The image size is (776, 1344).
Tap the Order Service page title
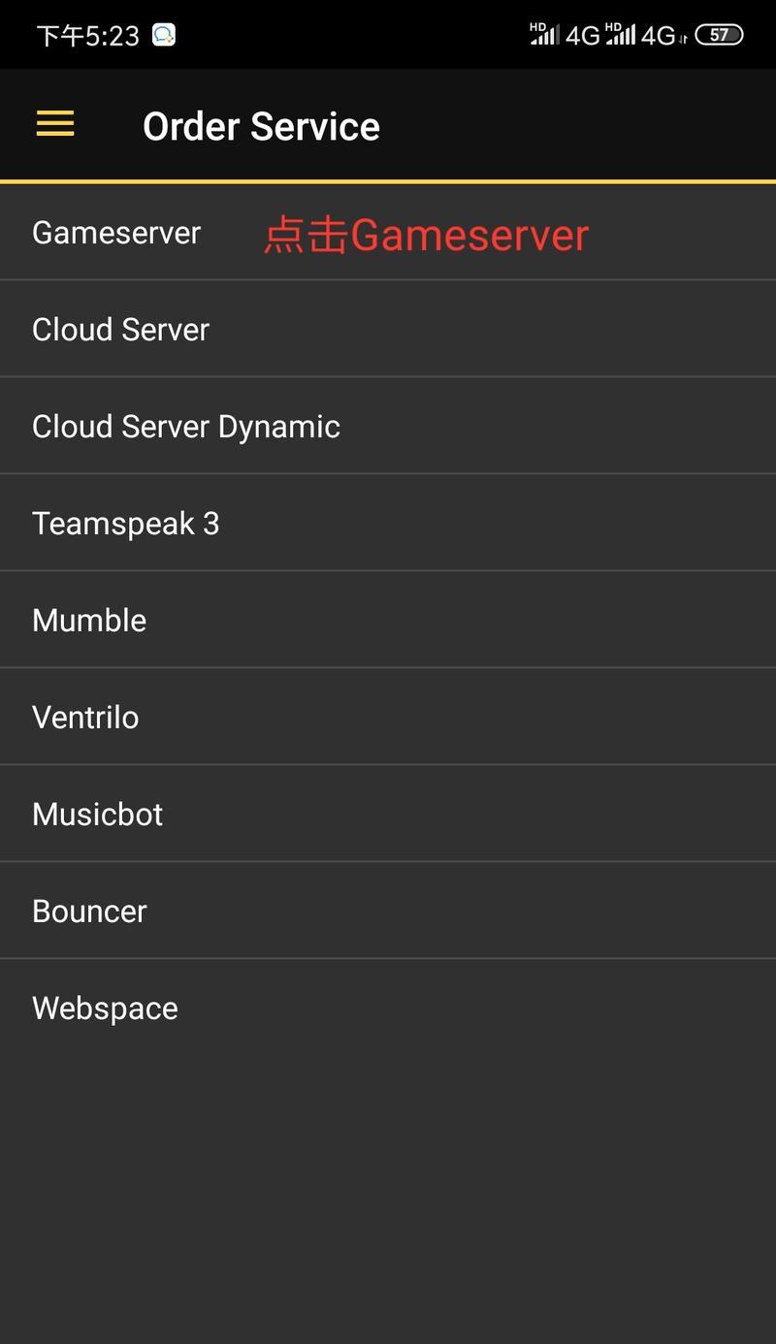pos(261,126)
